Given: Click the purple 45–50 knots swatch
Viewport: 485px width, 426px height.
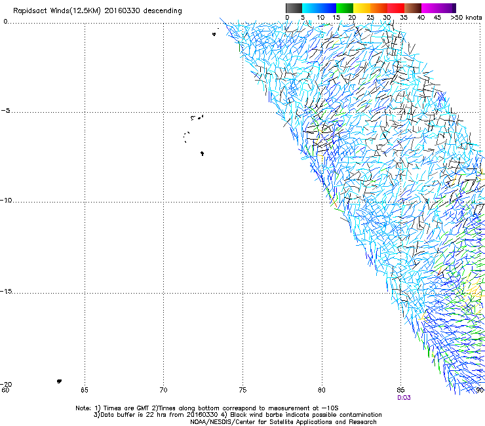Looking at the screenshot, I should coord(447,8).
